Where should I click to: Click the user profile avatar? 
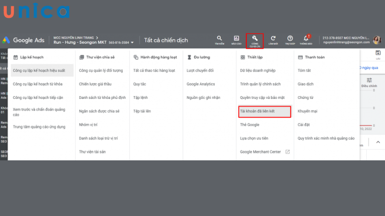click(x=377, y=40)
